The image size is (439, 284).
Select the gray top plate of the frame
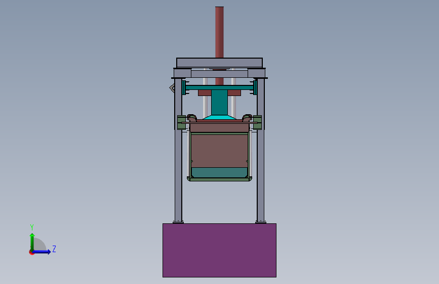click(220, 63)
